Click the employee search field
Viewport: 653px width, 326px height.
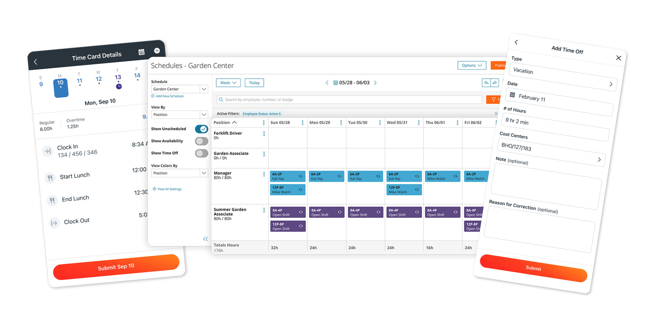(x=349, y=99)
